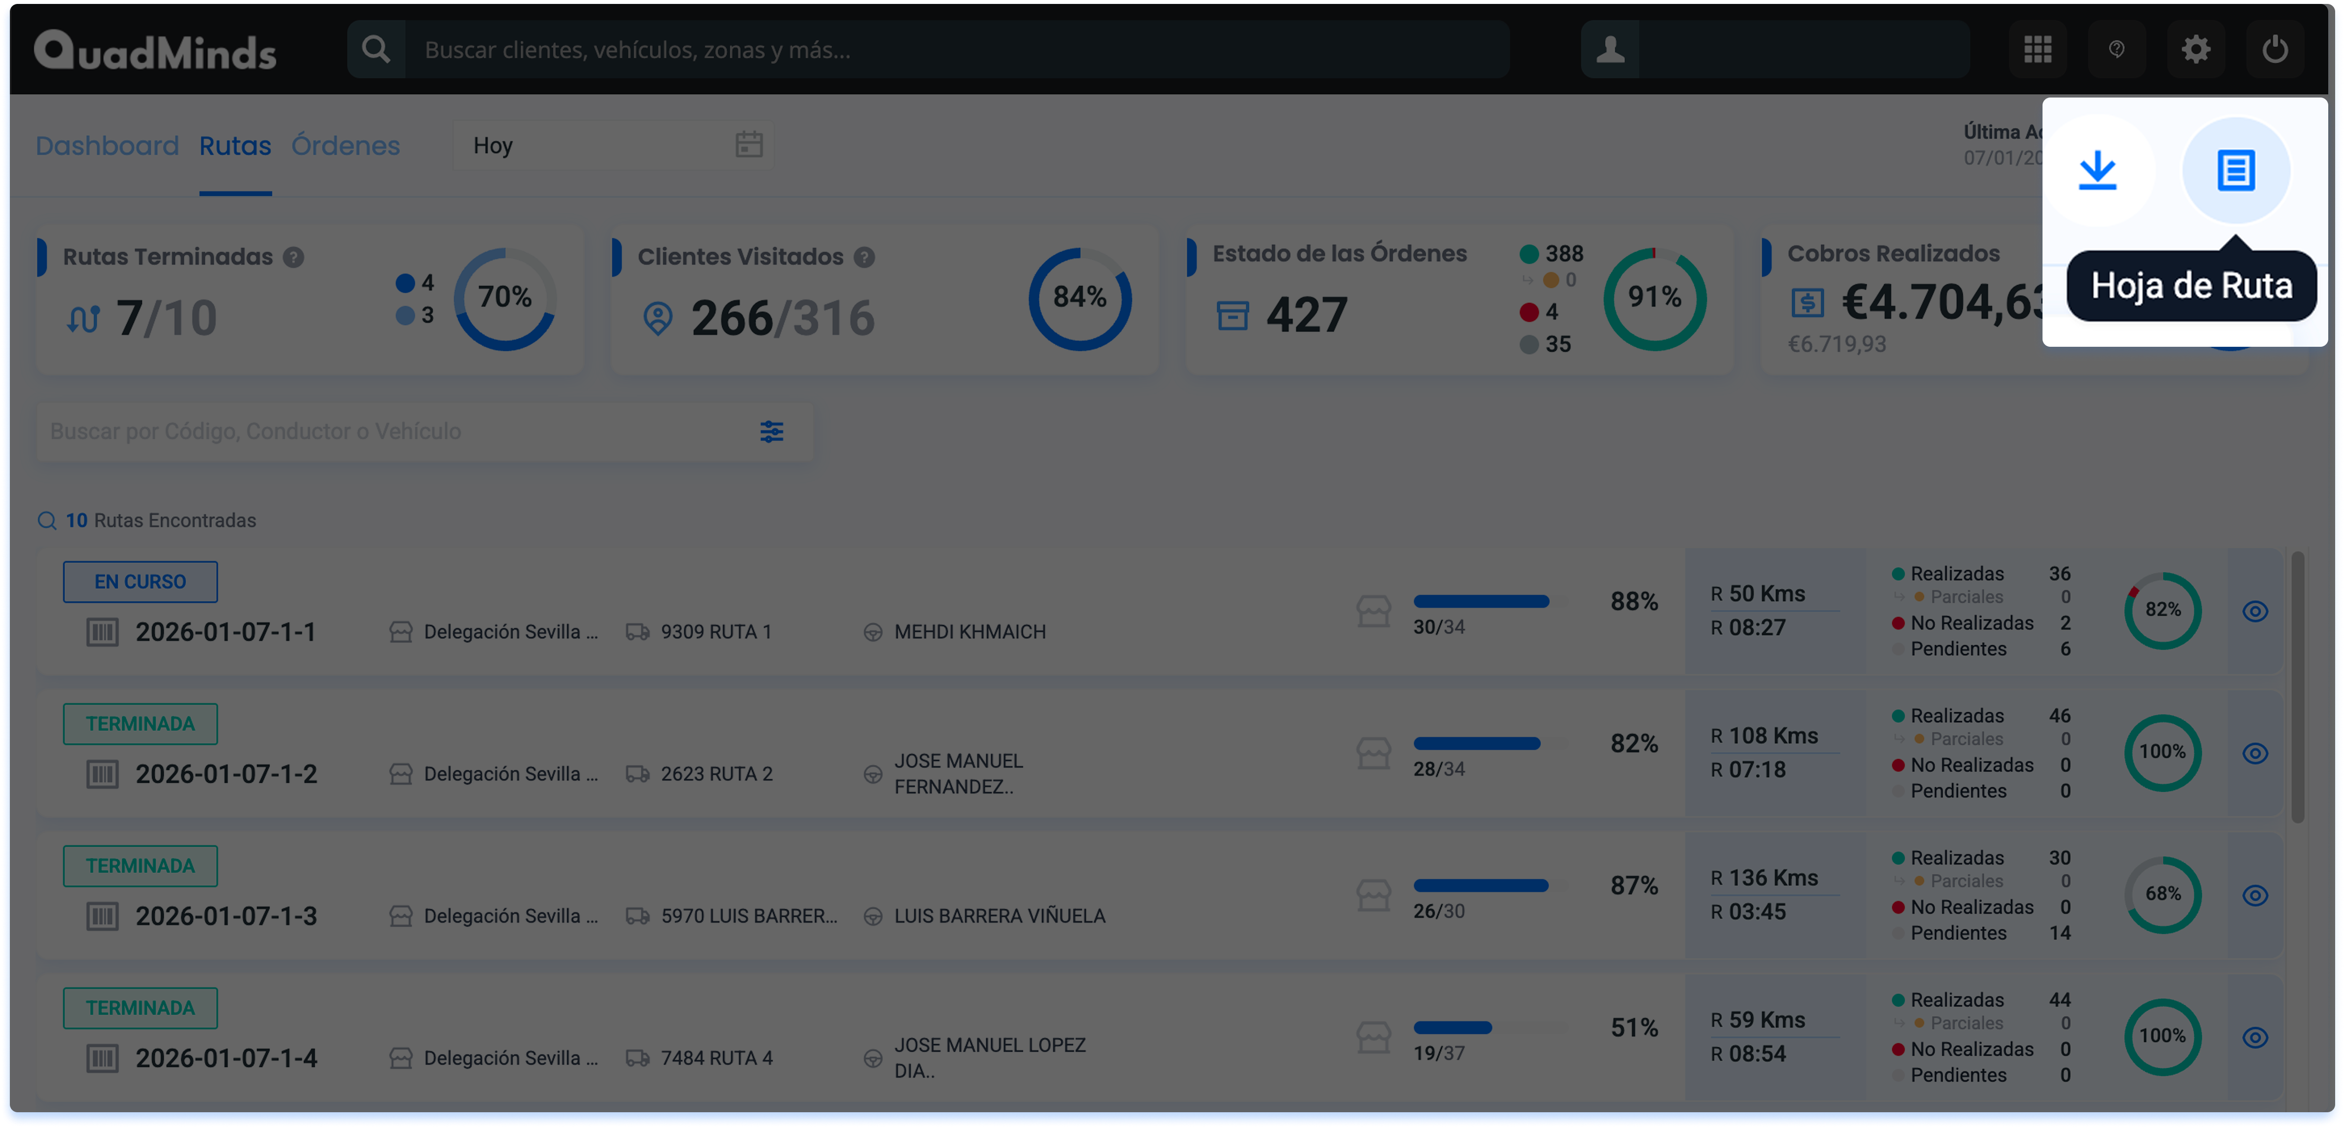This screenshot has height=1128, width=2345.
Task: Open the apps grid menu icon
Action: 2037,49
